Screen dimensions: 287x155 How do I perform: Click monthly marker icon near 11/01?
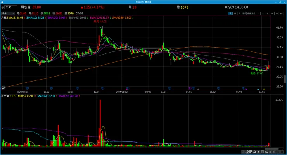coord(78,88)
